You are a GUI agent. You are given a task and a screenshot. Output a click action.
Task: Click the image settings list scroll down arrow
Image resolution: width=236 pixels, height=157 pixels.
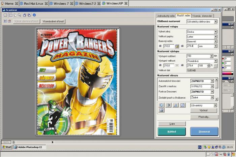pyautogui.click(x=216, y=99)
